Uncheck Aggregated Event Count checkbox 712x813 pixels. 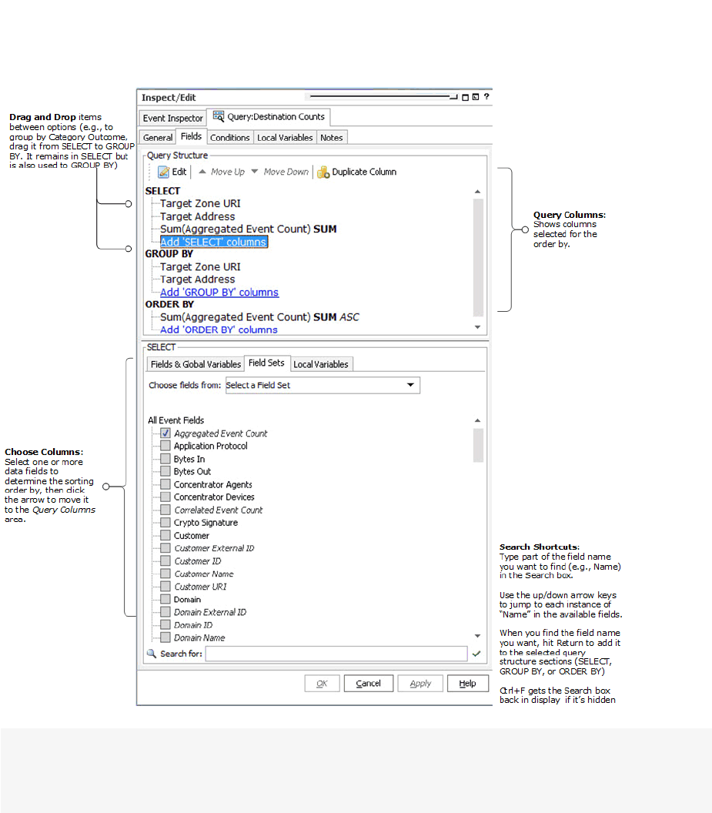pos(165,433)
